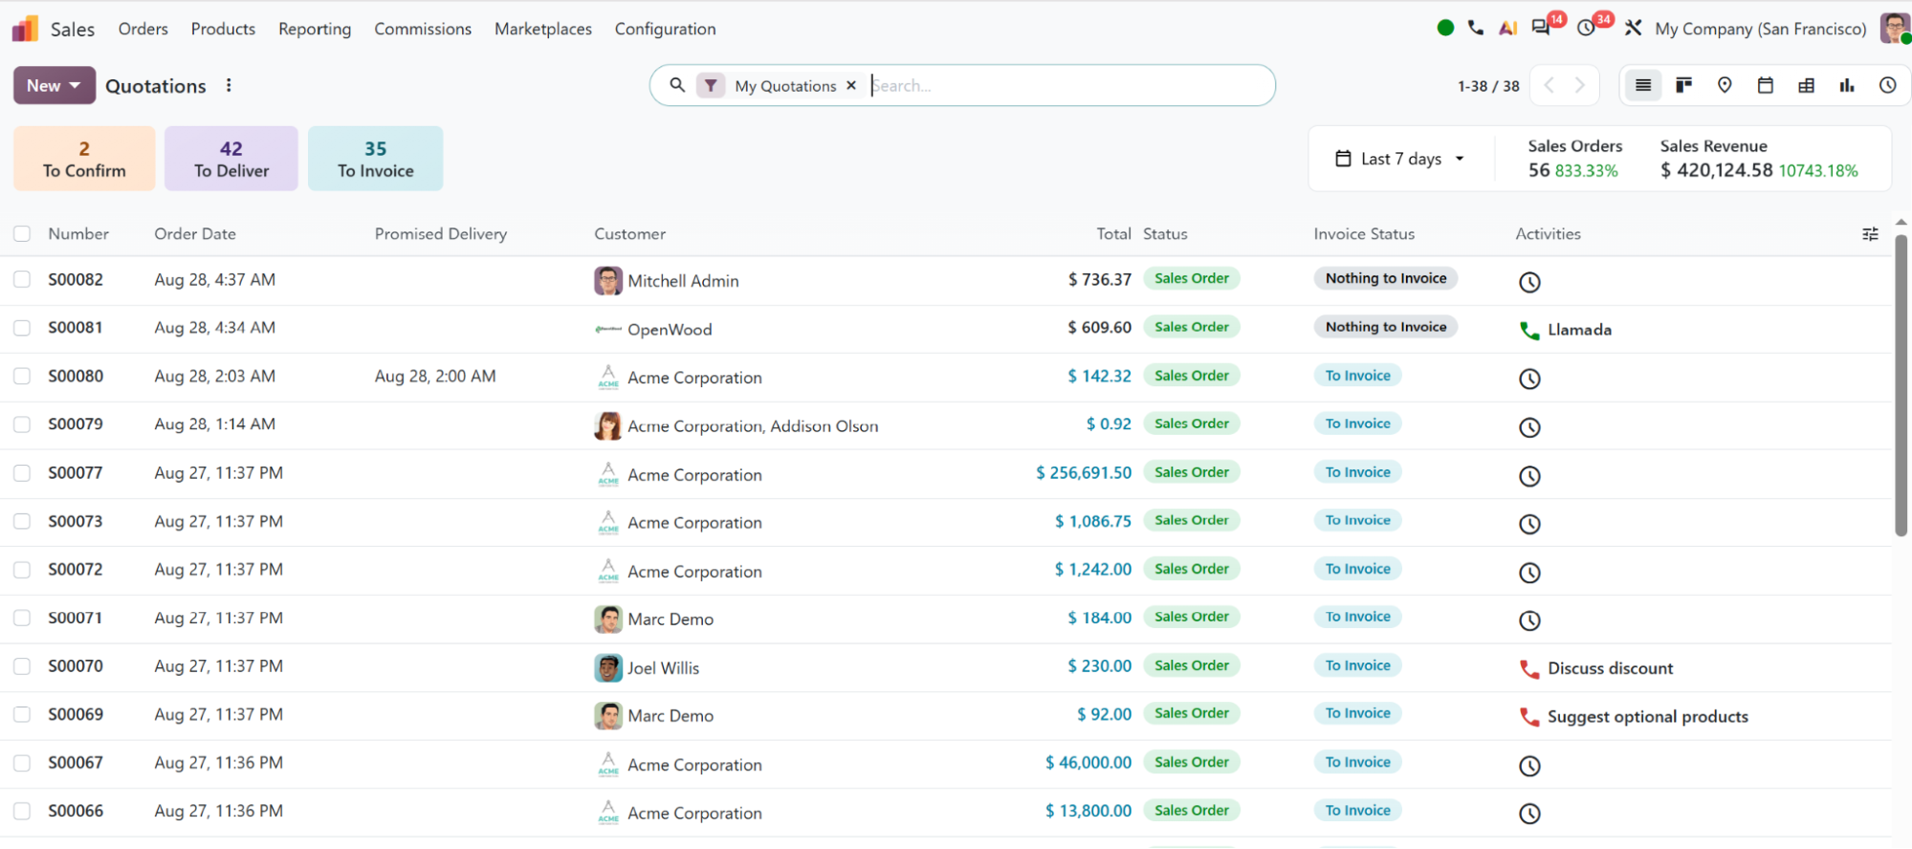Tick checkbox for order S00079
The height and width of the screenshot is (849, 1912).
tap(22, 424)
